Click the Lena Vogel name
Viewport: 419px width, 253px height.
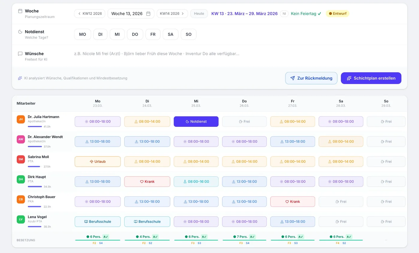(x=37, y=217)
